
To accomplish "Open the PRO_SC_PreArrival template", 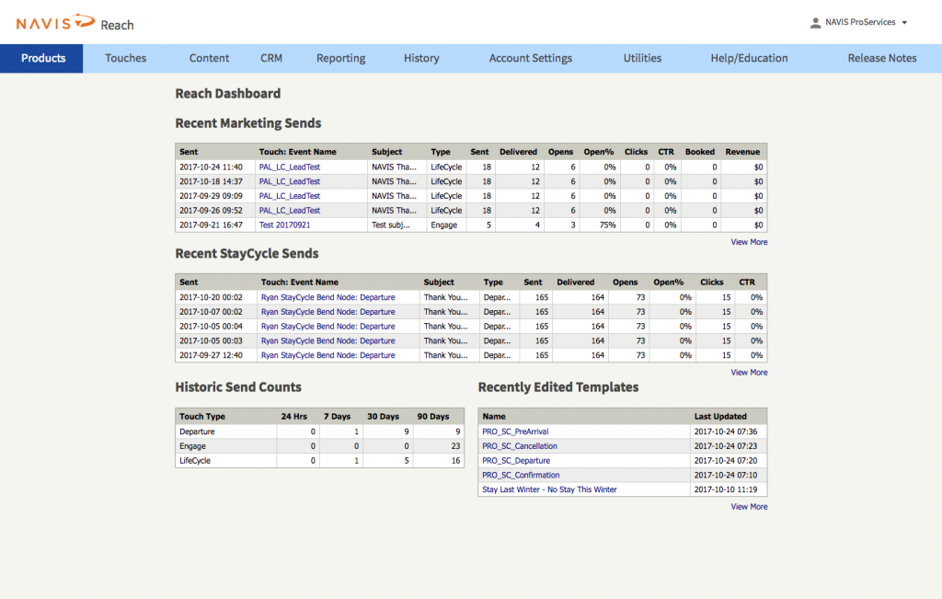I will (515, 432).
